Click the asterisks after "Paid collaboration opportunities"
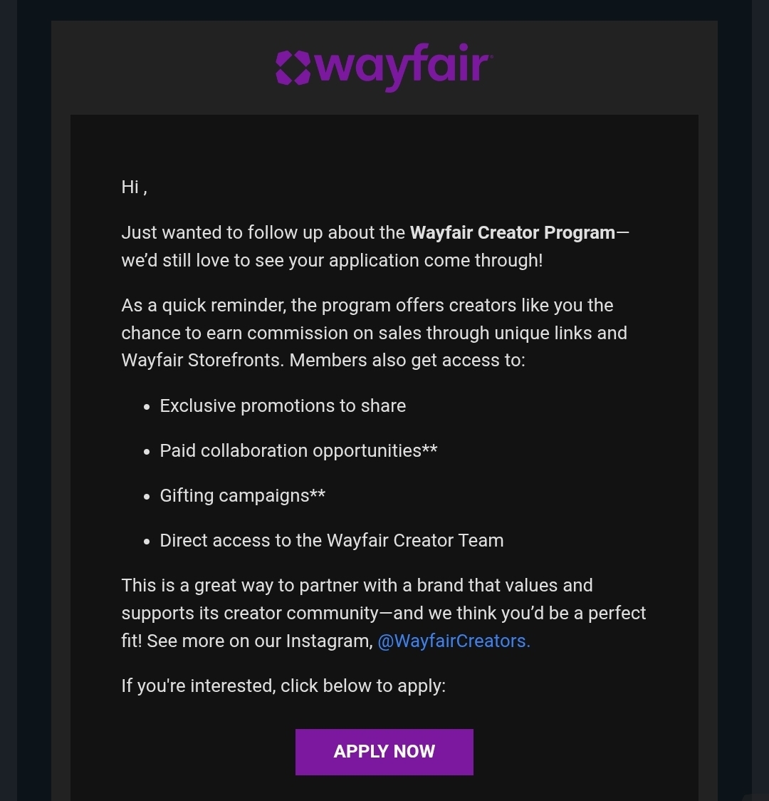769x801 pixels. 430,450
